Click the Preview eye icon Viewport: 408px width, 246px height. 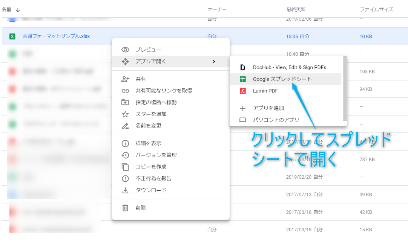point(125,50)
